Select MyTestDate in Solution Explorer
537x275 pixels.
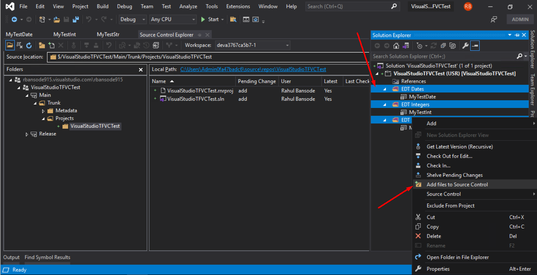[x=422, y=97]
